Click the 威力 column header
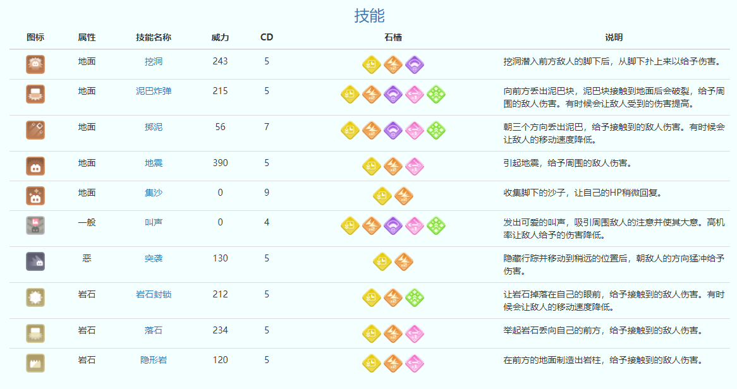737x389 pixels. click(220, 38)
